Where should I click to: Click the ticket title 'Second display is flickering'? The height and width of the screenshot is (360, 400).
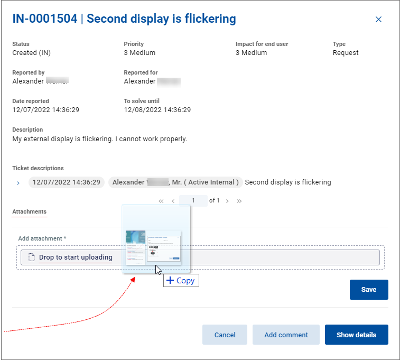point(161,19)
